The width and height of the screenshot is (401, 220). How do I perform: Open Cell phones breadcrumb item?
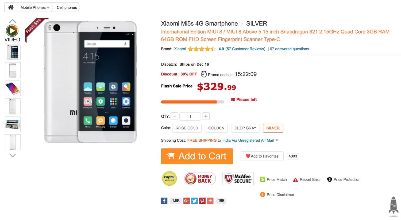click(67, 7)
